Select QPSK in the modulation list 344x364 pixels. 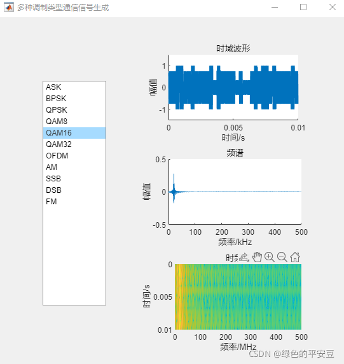pos(74,110)
